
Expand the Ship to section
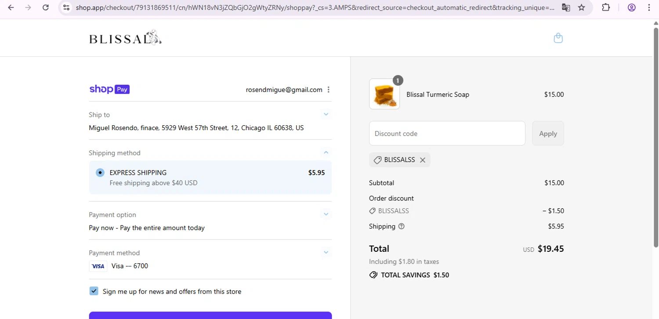(326, 114)
